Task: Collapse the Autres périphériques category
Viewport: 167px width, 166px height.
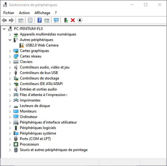Action: 10,40
